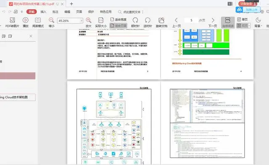Select the 保护 ribbon tab
This screenshot has height=165, width=269.
91,12
